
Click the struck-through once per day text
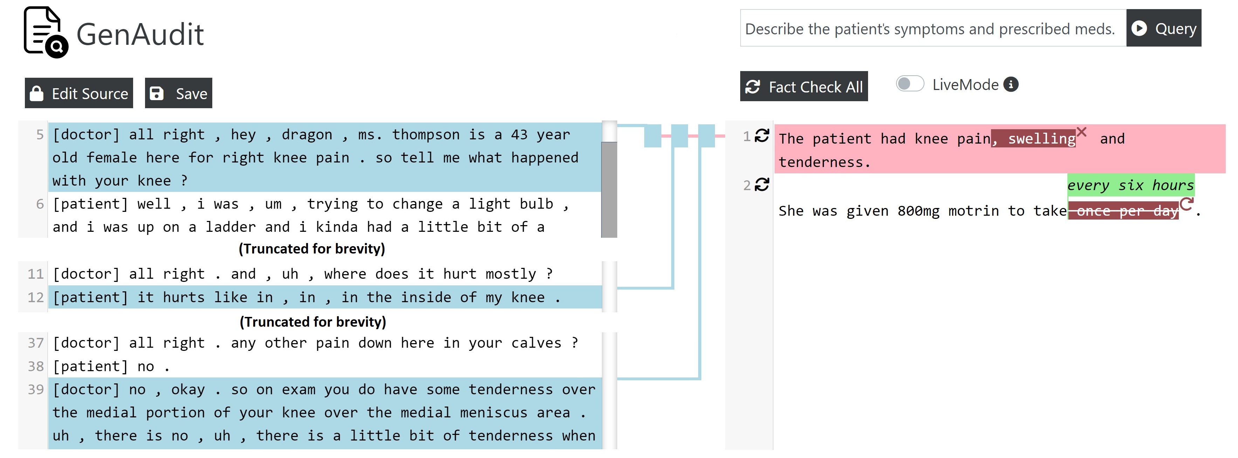coord(1123,211)
